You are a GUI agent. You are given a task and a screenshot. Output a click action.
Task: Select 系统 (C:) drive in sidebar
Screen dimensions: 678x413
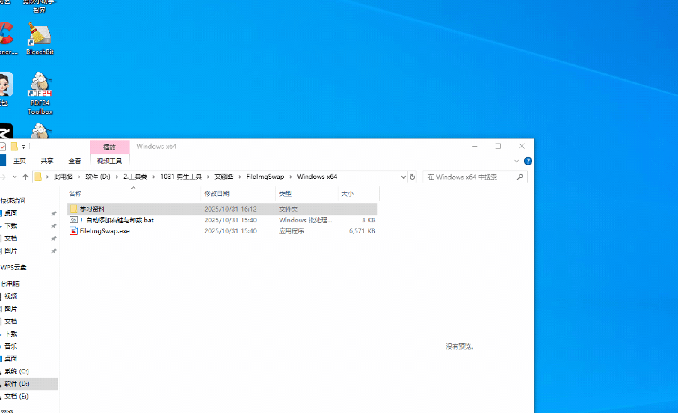pos(16,371)
